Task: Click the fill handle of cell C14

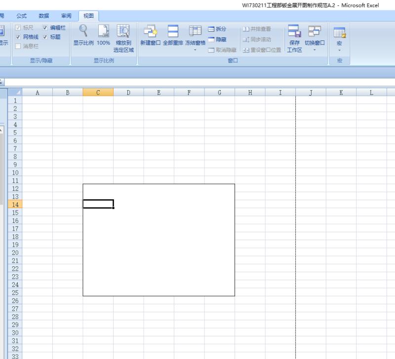Action: (114, 208)
